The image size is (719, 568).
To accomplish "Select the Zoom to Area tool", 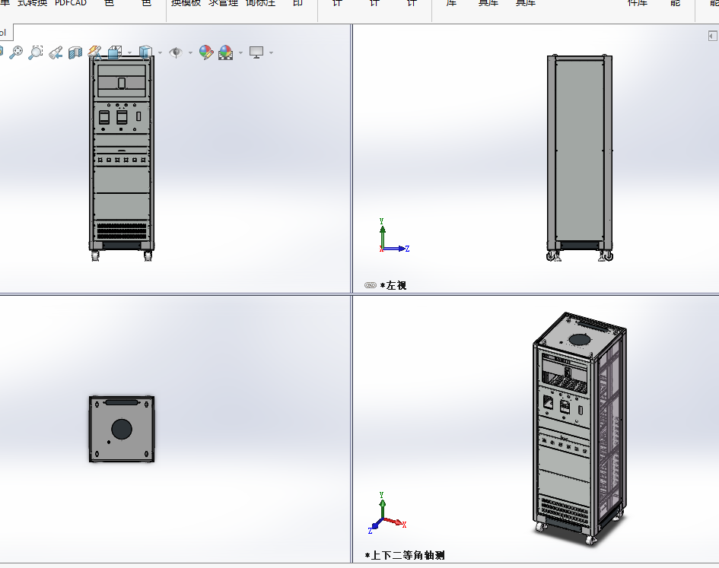I will coord(36,52).
